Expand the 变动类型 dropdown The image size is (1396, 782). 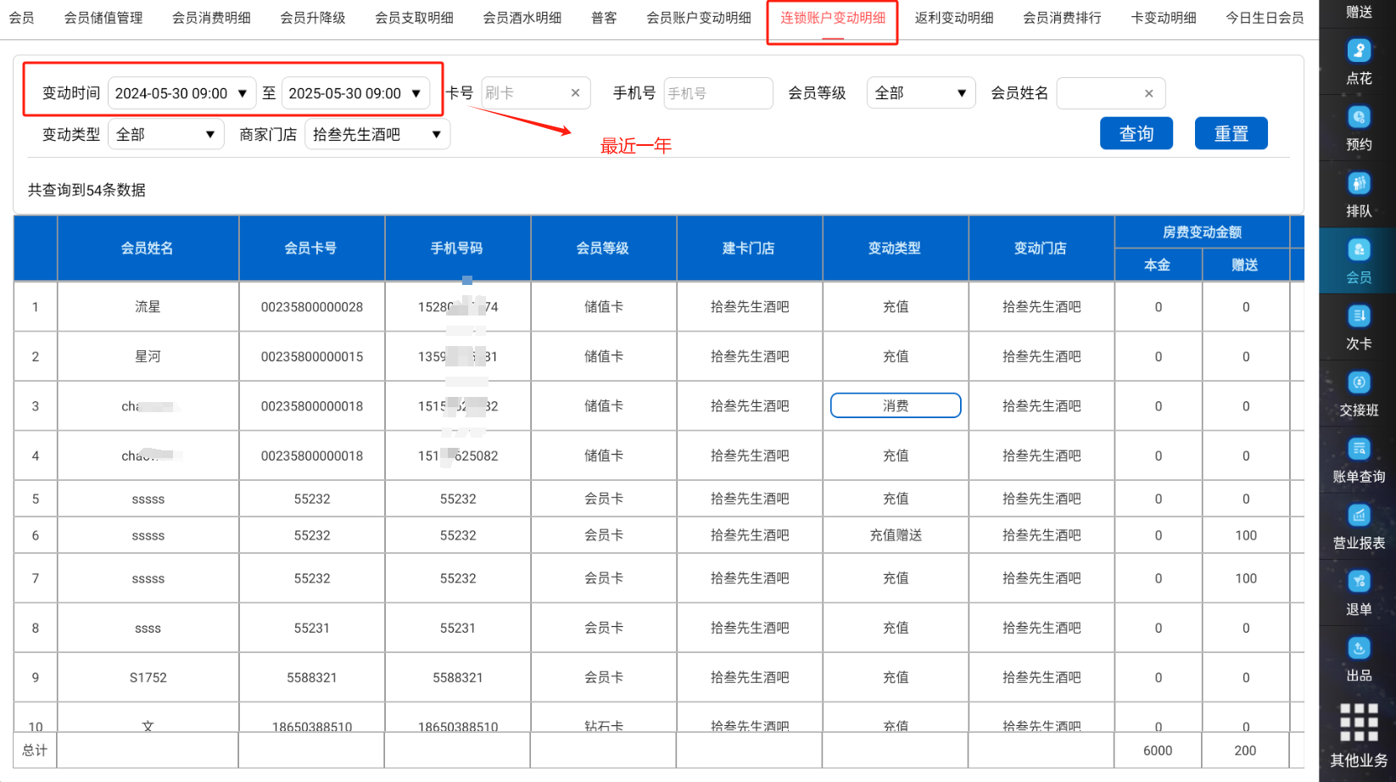165,134
